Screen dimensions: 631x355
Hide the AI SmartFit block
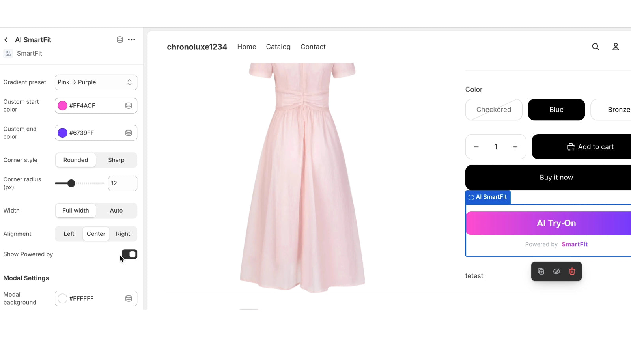click(x=556, y=271)
